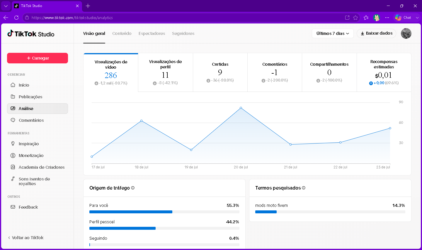Open Monetização dollar icon
The height and width of the screenshot is (250, 422).
point(13,156)
